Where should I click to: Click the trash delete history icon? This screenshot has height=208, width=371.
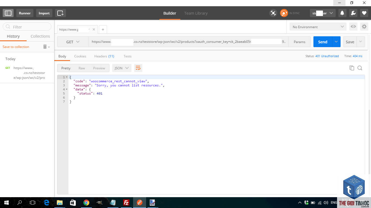click(45, 47)
